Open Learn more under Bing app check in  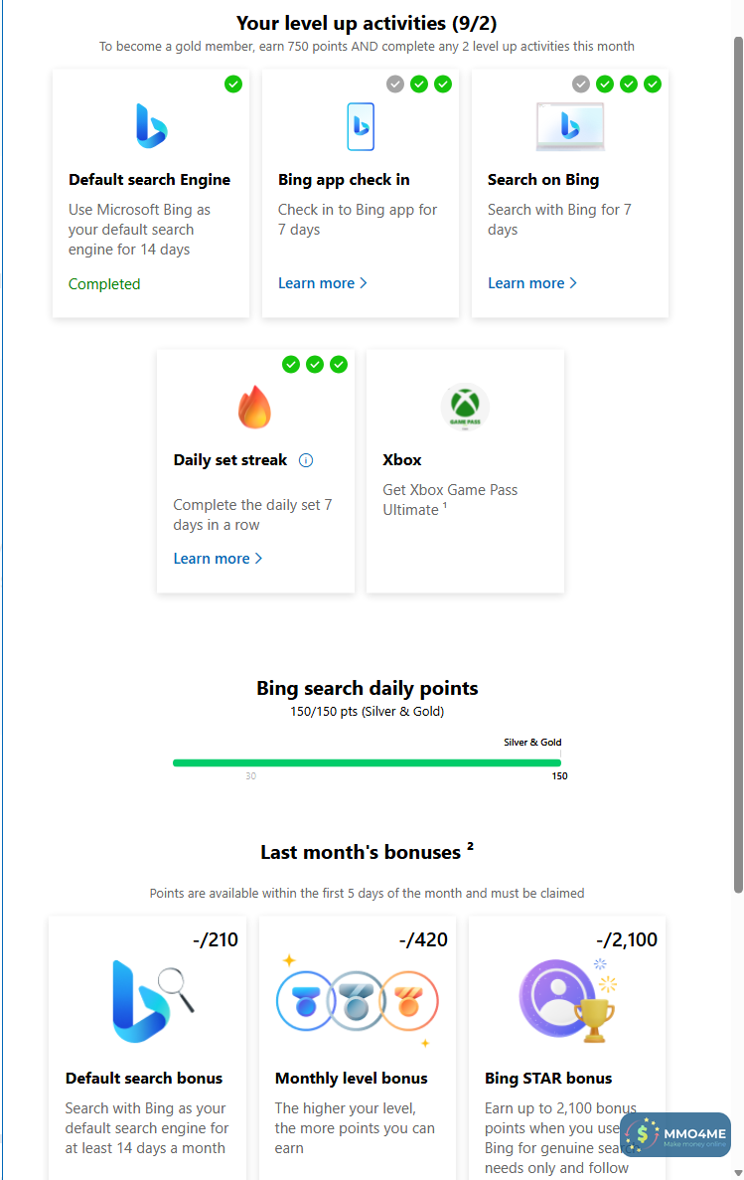pyautogui.click(x=323, y=283)
